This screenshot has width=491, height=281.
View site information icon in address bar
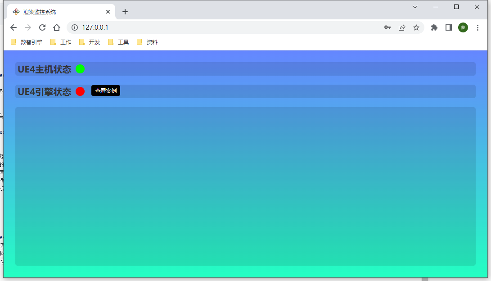(x=75, y=27)
